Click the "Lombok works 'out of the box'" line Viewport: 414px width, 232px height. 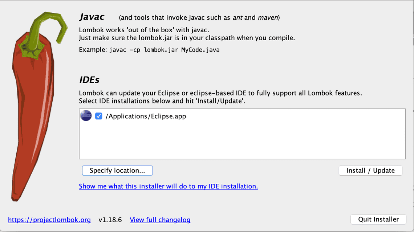point(144,30)
